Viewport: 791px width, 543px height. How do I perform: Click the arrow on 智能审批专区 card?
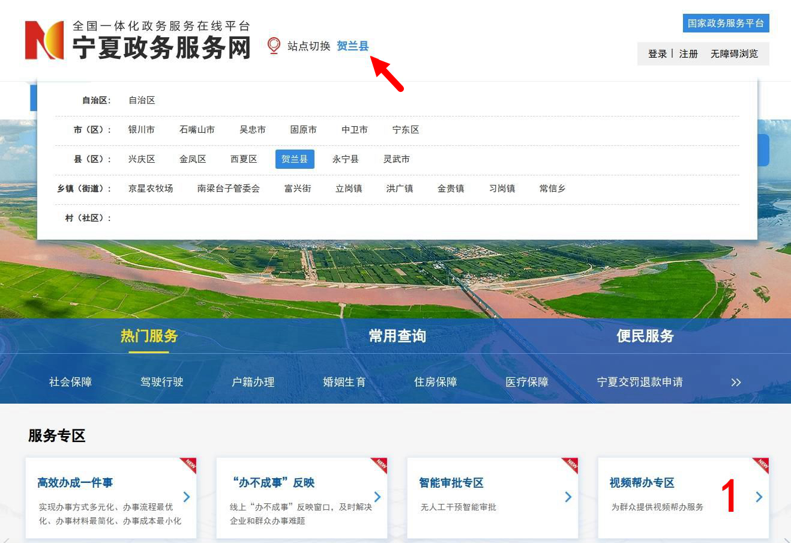(x=568, y=497)
